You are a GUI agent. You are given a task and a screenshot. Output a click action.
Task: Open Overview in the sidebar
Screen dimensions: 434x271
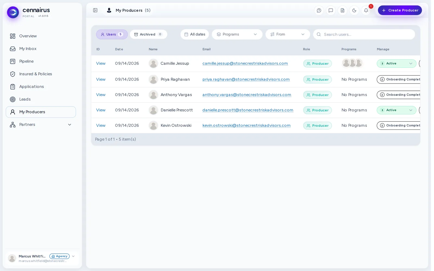click(x=41, y=36)
